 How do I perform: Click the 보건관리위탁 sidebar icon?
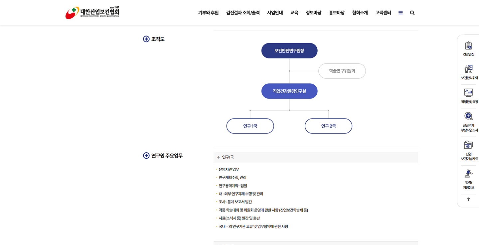(468, 69)
